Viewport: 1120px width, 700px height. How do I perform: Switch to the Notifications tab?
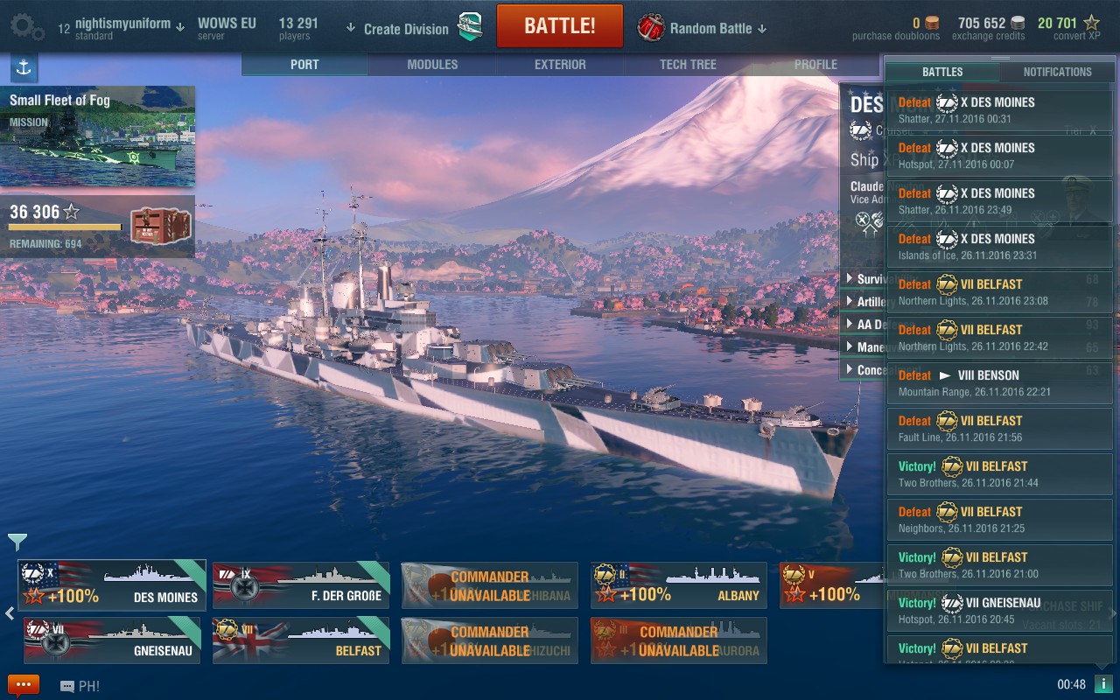coord(1057,72)
